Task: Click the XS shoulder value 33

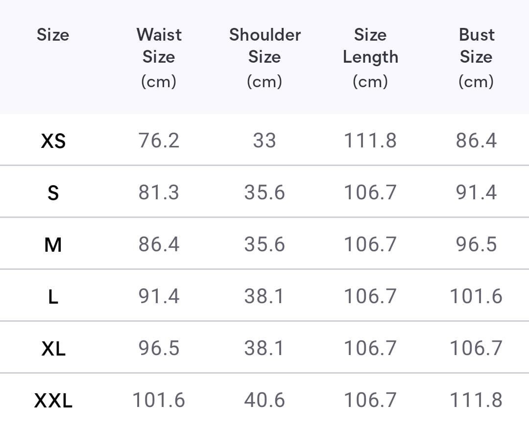Action: 264,141
